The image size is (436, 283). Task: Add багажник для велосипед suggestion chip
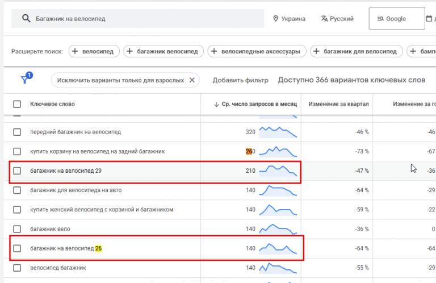pos(357,52)
